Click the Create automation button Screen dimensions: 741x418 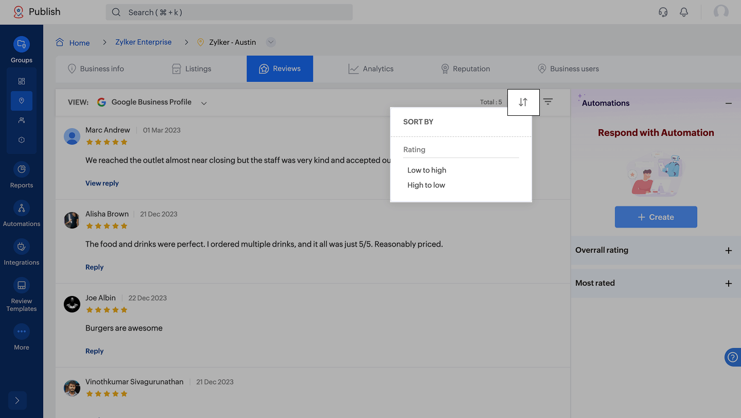point(656,217)
